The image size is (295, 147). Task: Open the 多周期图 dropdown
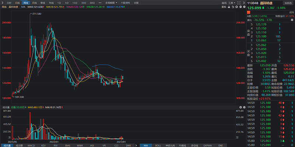click(x=111, y=3)
